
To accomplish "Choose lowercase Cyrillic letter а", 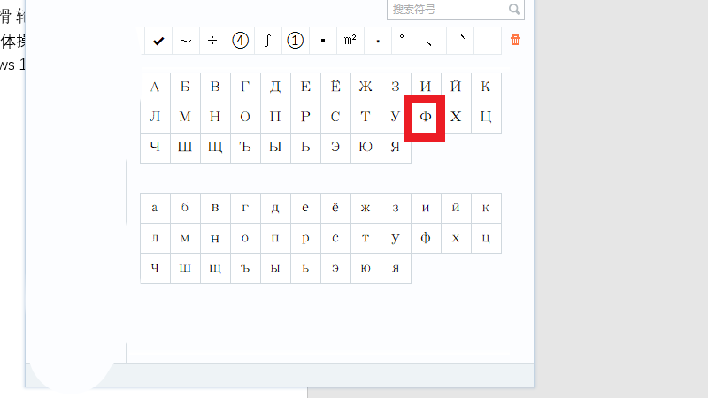I will (x=155, y=208).
